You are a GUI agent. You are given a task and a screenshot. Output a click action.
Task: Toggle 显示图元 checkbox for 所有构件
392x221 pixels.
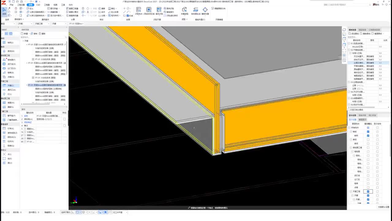point(368,128)
